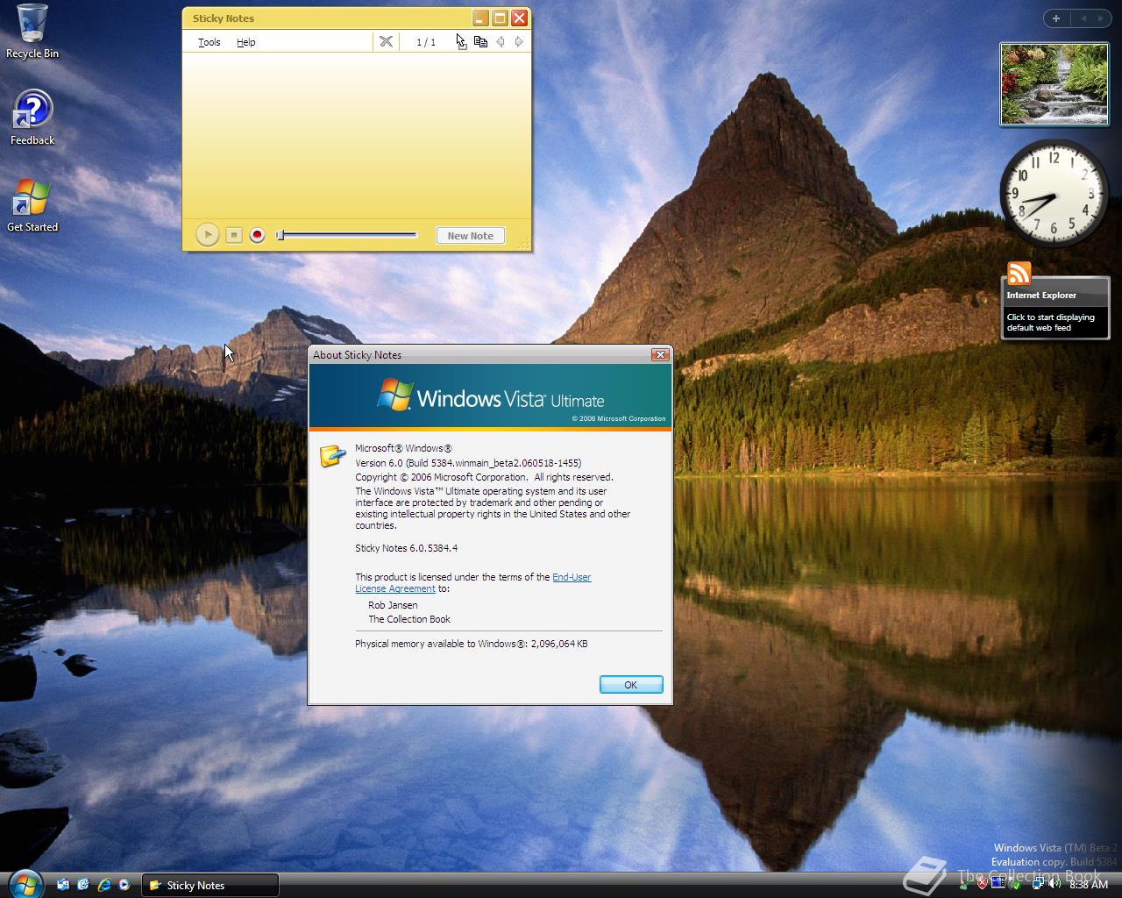Open the red shield security alert tray icon

983,883
